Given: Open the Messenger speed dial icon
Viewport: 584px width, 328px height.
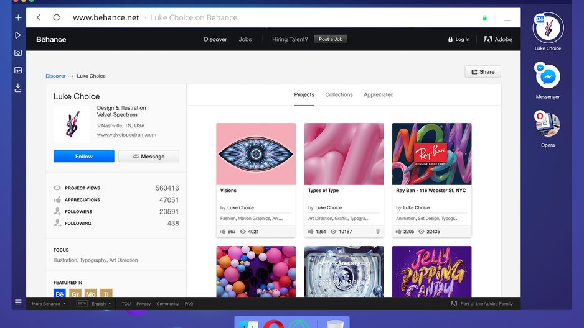Looking at the screenshot, I should (547, 76).
